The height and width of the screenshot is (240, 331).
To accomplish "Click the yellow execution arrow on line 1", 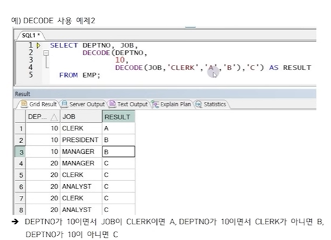I will click(38, 45).
